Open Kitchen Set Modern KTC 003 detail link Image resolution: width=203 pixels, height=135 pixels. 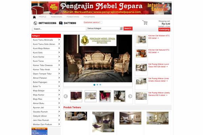click(159, 37)
